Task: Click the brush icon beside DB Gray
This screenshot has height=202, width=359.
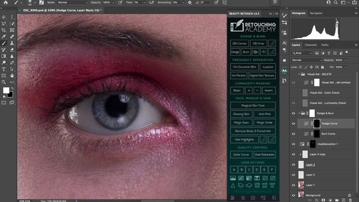Action: (x=272, y=43)
